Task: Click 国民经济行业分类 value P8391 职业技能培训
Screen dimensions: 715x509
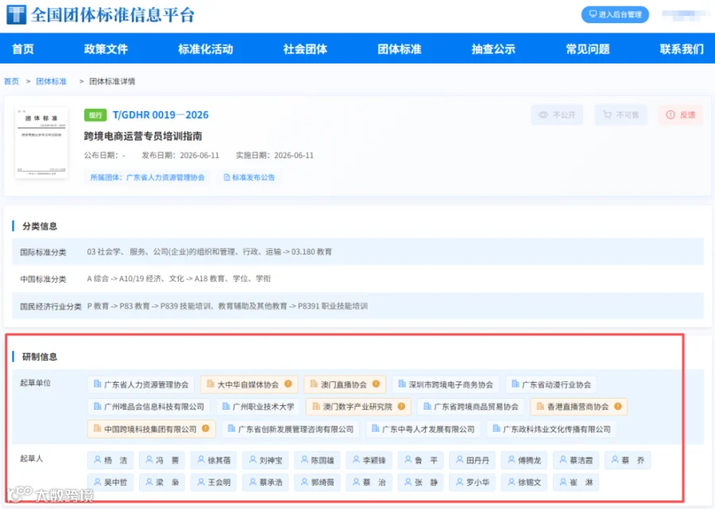Action: (333, 306)
